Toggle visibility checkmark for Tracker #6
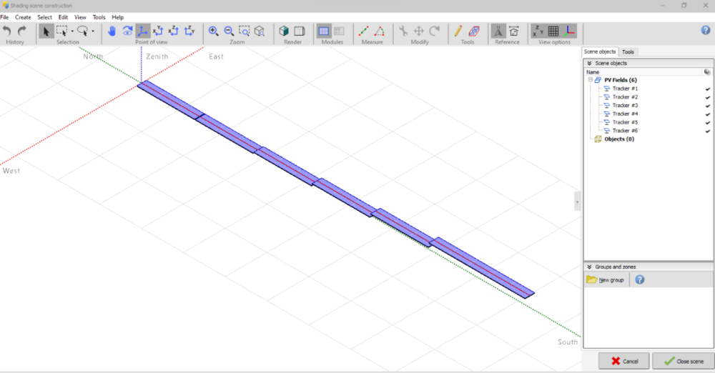The image size is (715, 373). click(707, 131)
